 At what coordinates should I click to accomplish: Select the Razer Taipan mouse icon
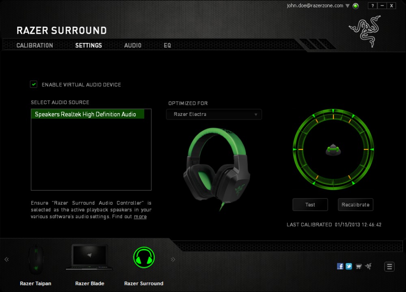[x=36, y=259]
